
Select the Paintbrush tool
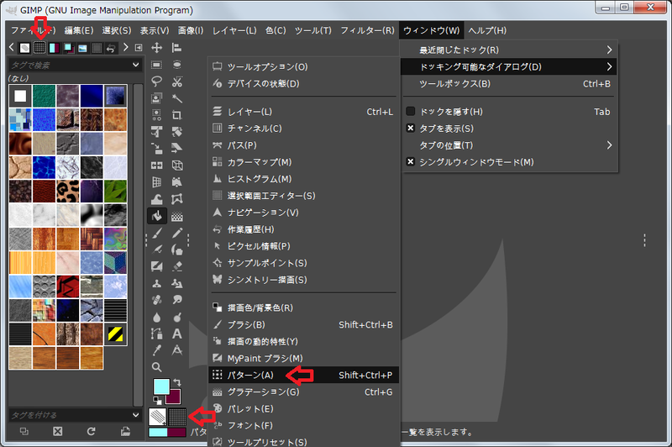(156, 233)
